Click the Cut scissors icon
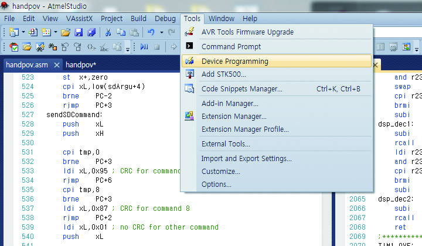The image size is (422, 246). 108,33
